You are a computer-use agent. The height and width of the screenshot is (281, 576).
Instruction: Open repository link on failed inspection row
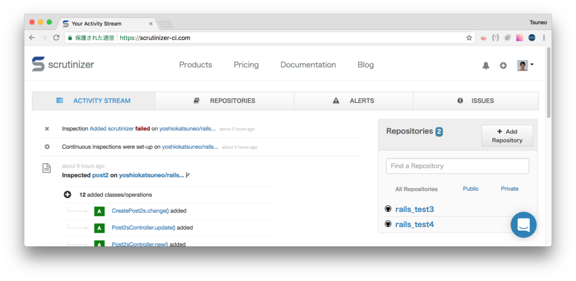[x=187, y=129]
